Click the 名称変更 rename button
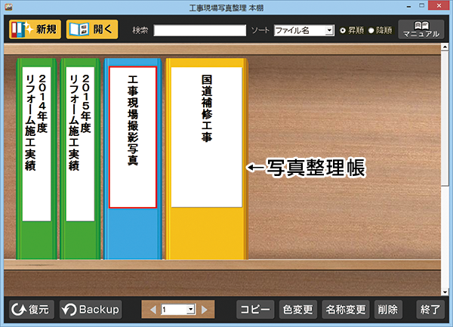 (344, 309)
